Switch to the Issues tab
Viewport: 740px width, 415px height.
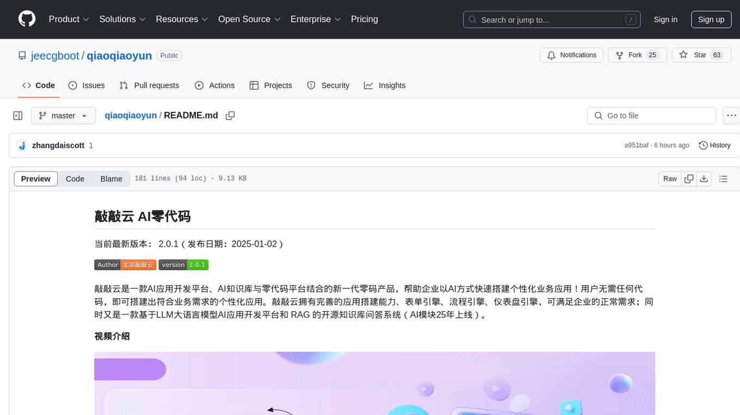point(87,85)
